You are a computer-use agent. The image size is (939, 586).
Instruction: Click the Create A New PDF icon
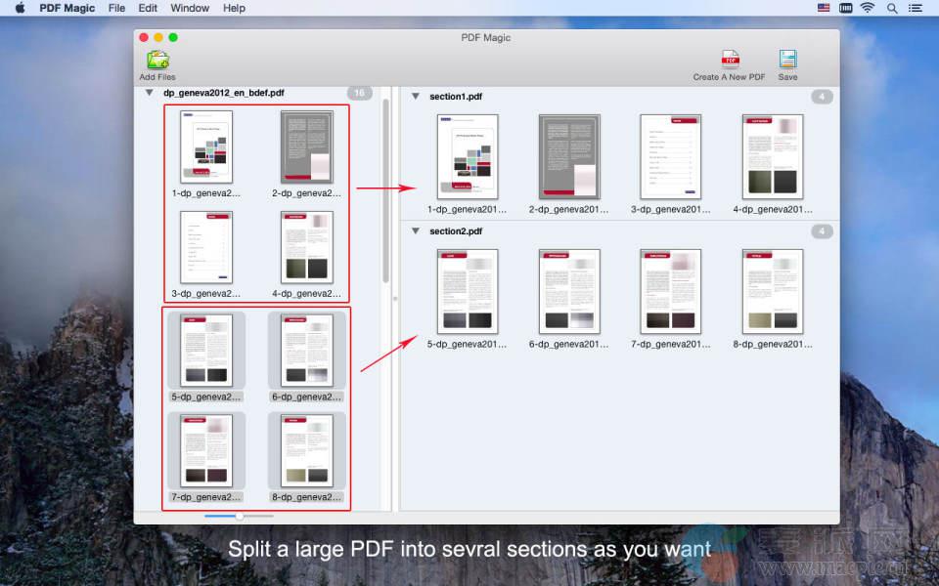pos(730,61)
